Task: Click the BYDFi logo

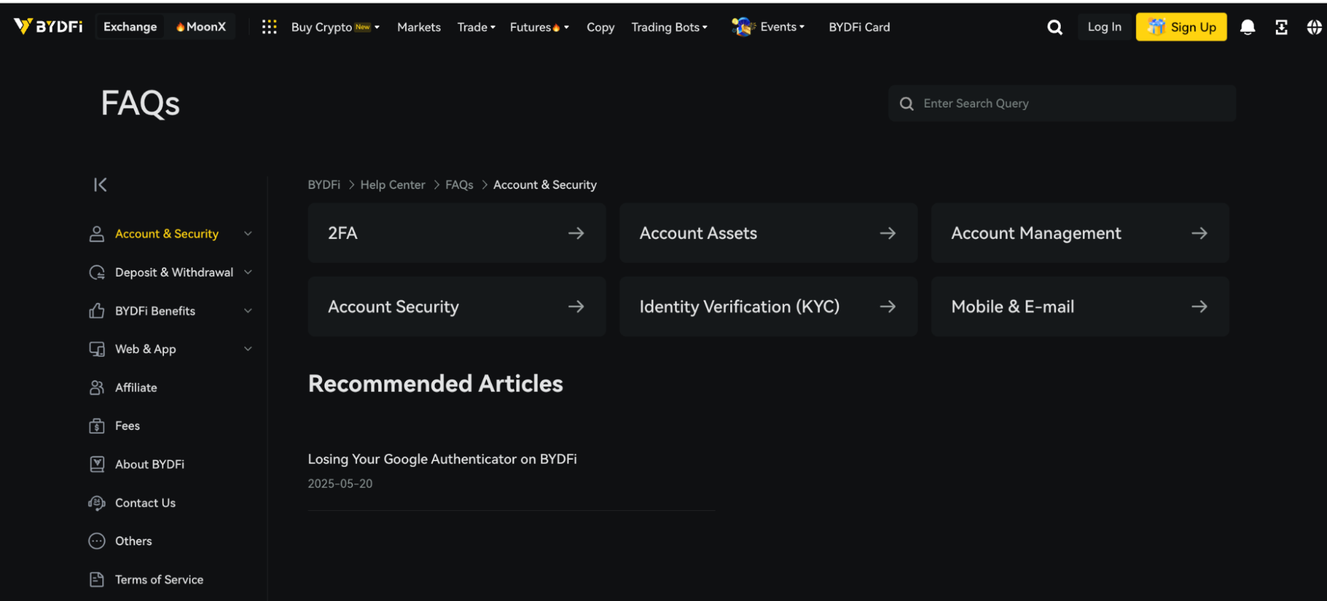Action: pos(48,27)
